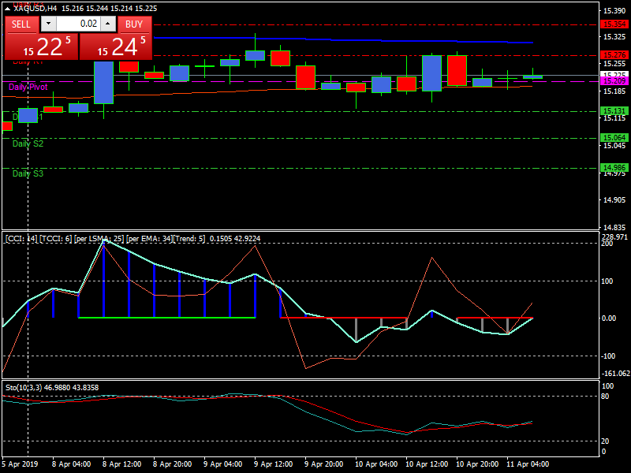
Task: Click the buy price 15.24 tile
Action: [x=116, y=47]
